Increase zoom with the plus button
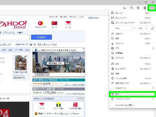Image resolution: width=156 pixels, height=117 pixels. 146,28
